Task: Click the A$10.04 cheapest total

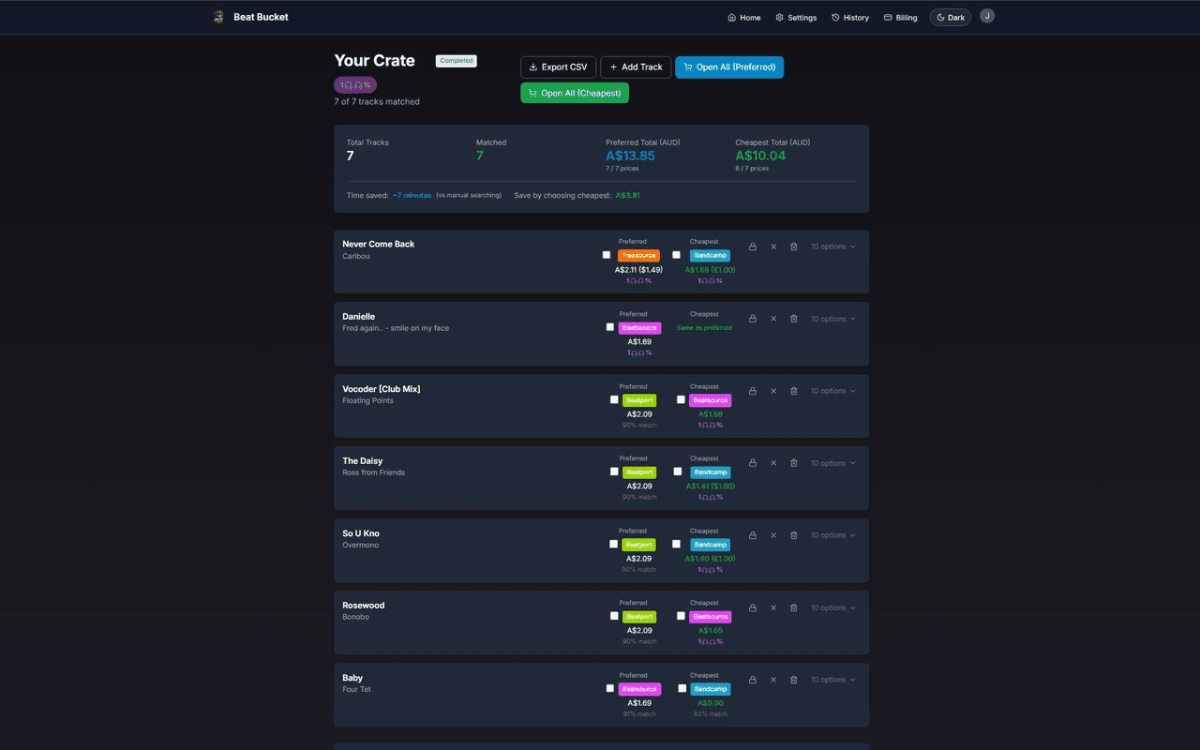Action: point(760,156)
